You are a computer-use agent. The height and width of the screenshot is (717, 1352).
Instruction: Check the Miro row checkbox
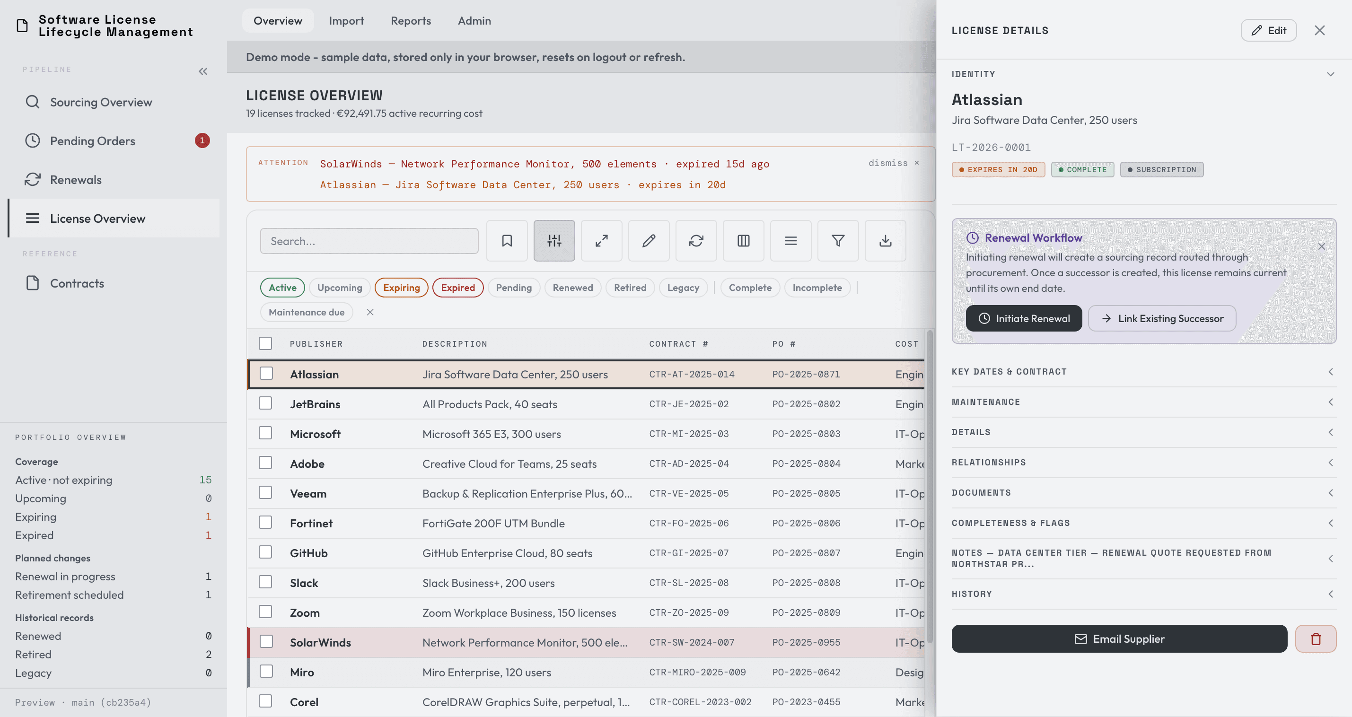tap(266, 672)
